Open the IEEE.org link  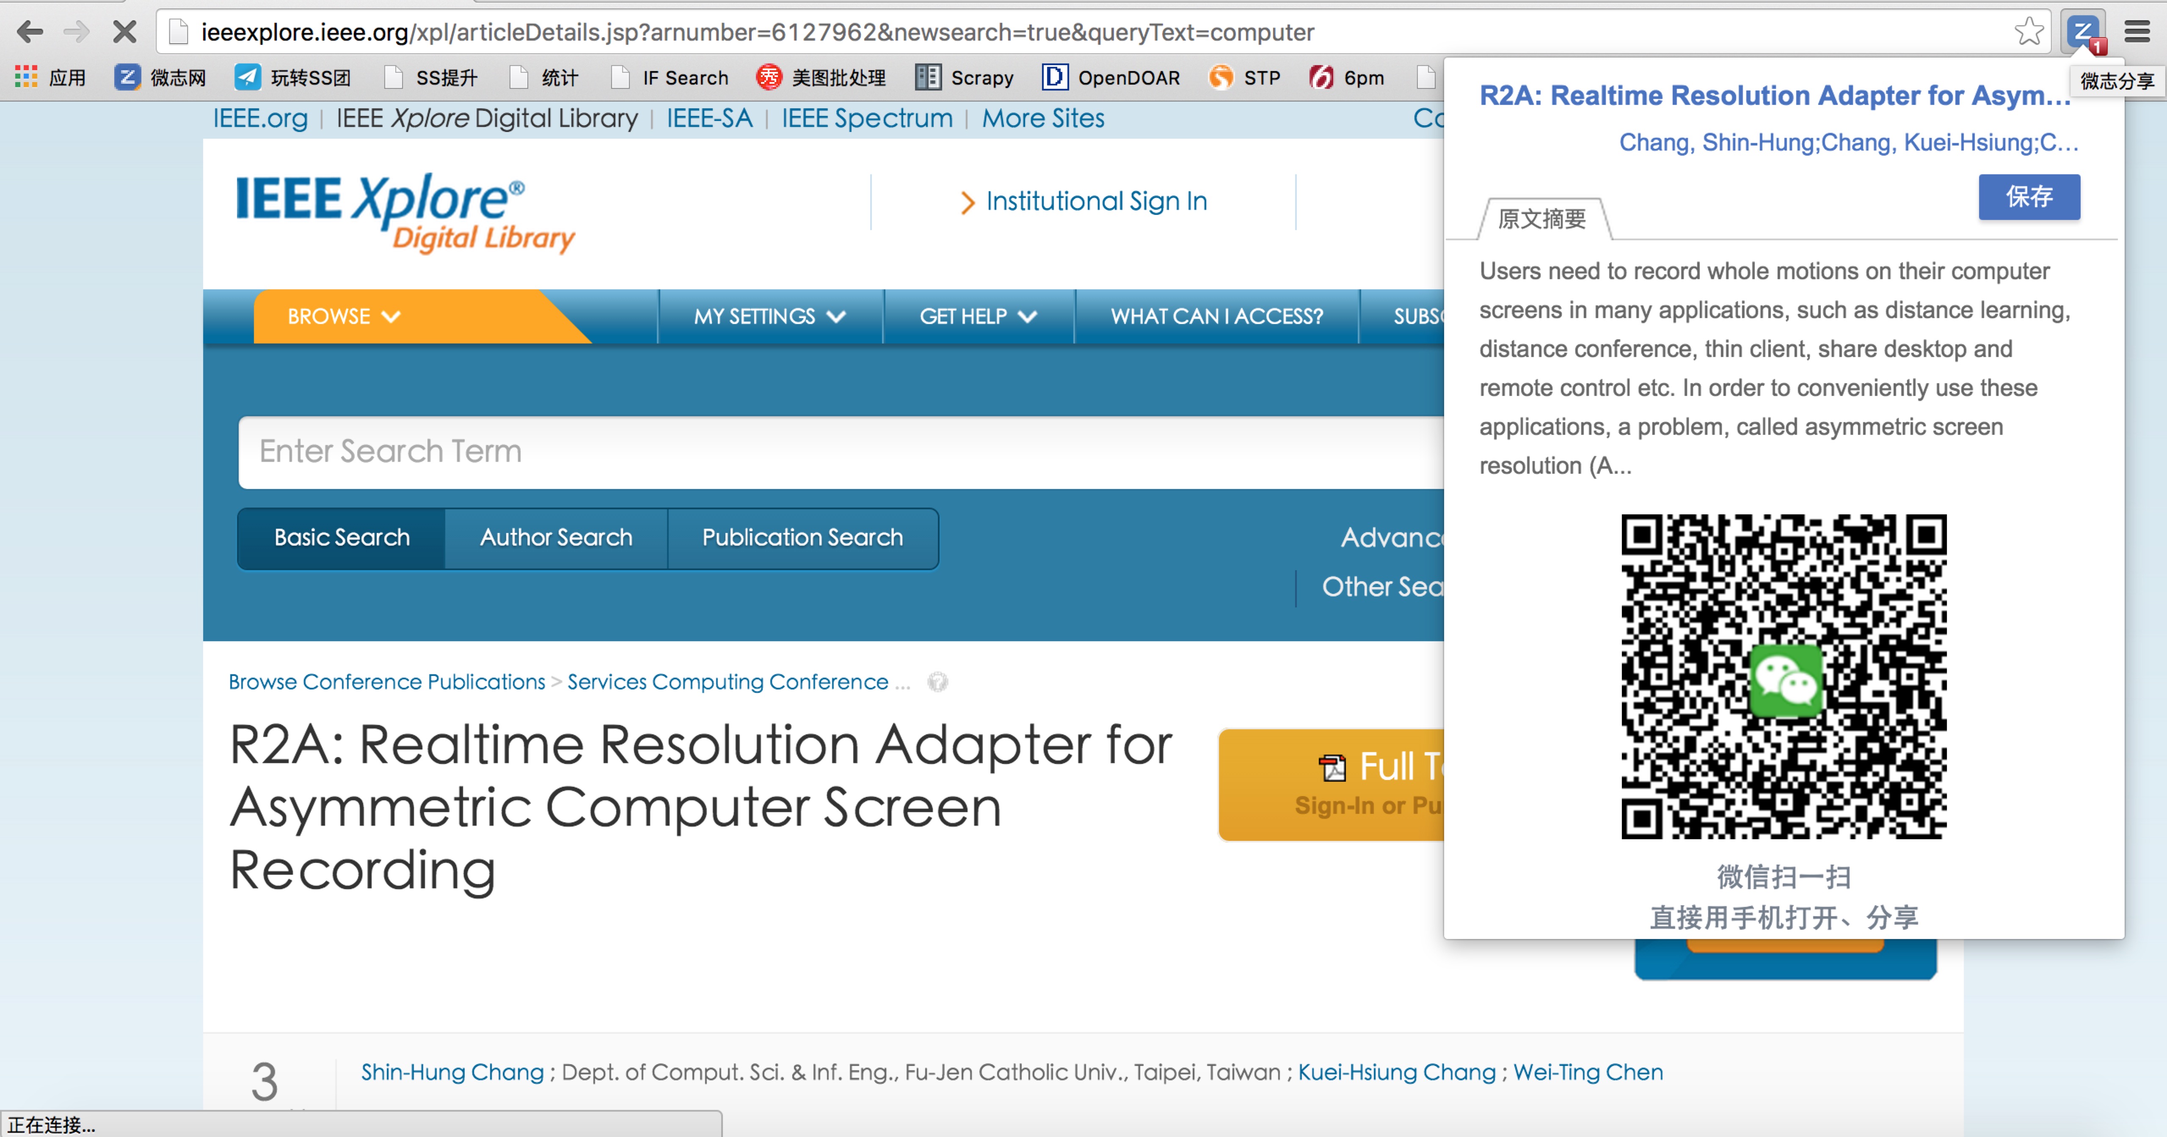tap(261, 118)
